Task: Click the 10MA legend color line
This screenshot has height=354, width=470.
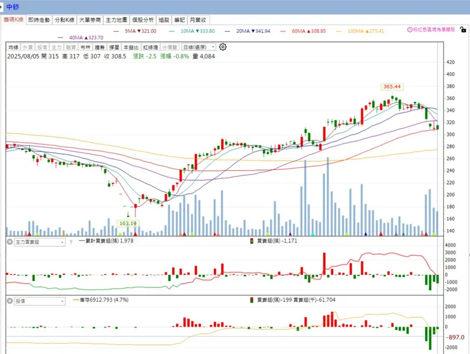Action: pos(171,31)
